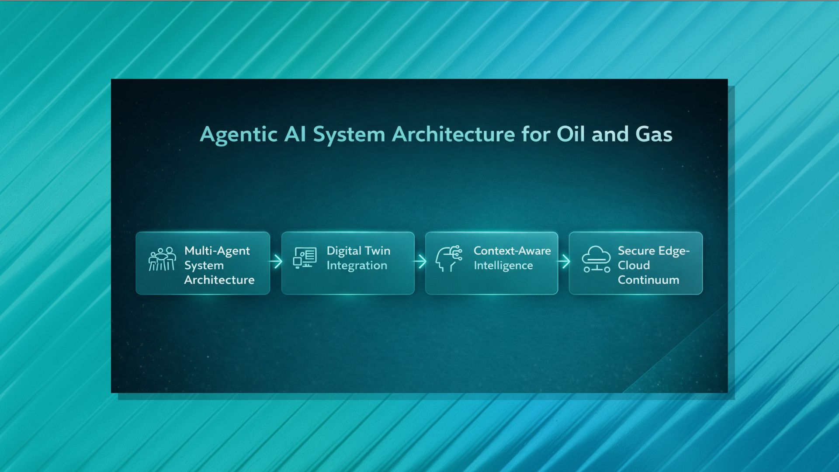This screenshot has width=839, height=472.
Task: Click arrow between Multi-Agent and Digital Twin
Action: pos(276,262)
